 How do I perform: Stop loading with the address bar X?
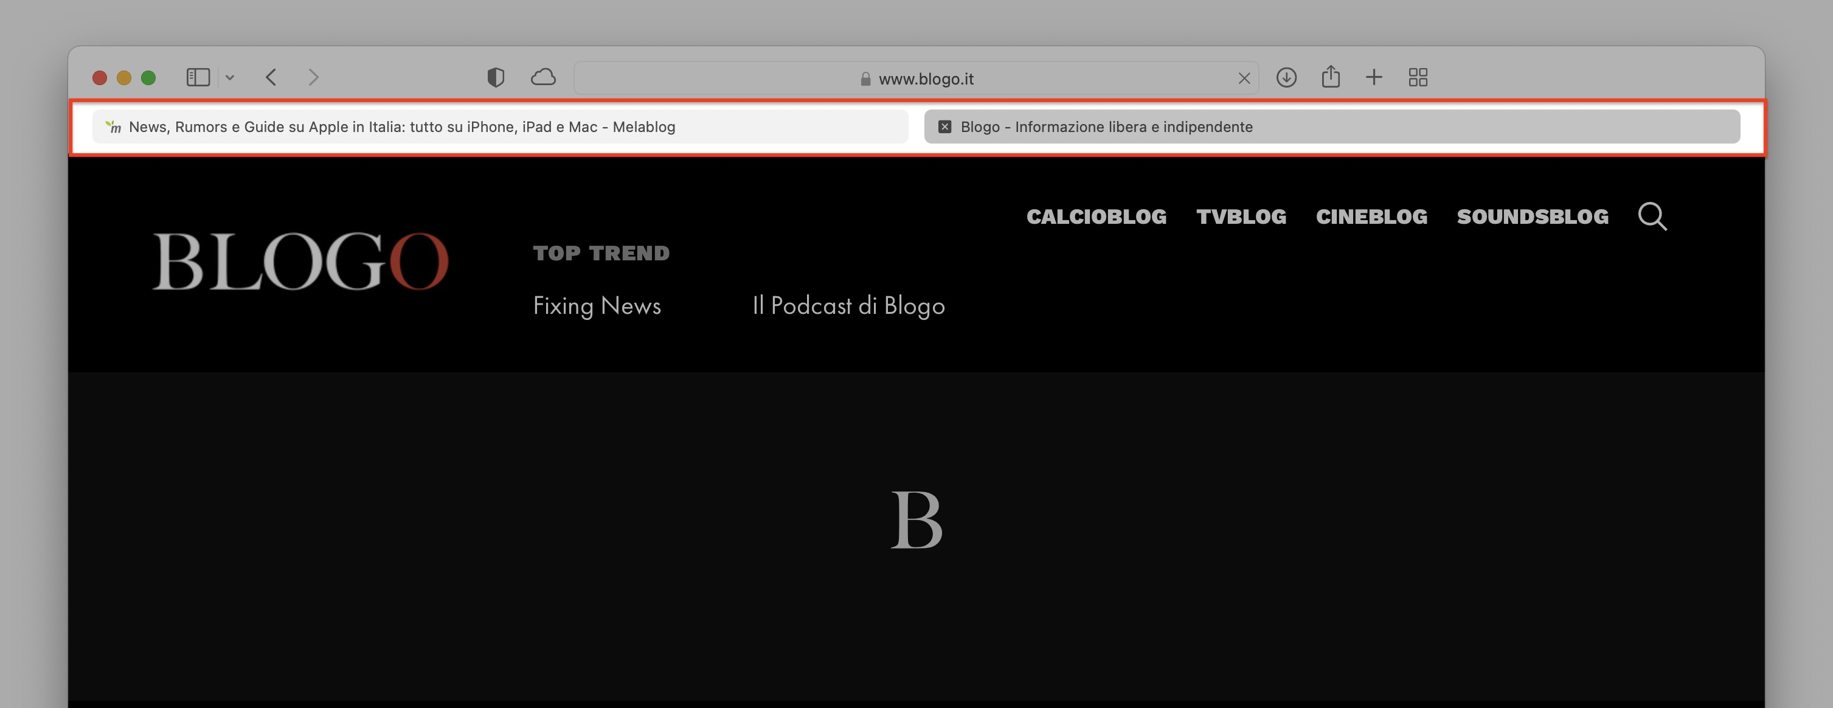click(1244, 78)
